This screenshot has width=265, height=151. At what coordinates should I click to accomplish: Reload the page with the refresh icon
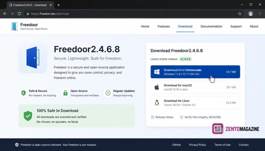pyautogui.click(x=19, y=14)
